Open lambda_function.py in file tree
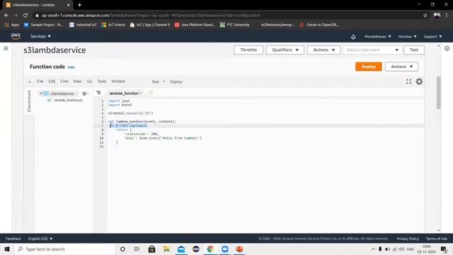This screenshot has width=453, height=255. (69, 100)
